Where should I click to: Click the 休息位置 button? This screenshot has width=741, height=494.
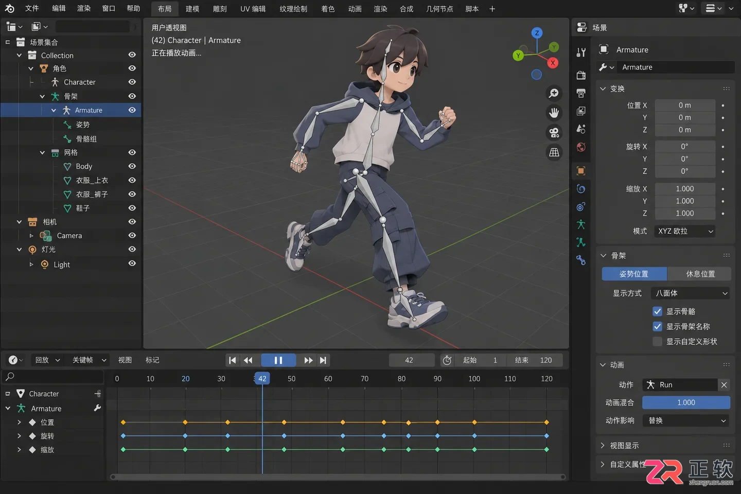pyautogui.click(x=700, y=274)
